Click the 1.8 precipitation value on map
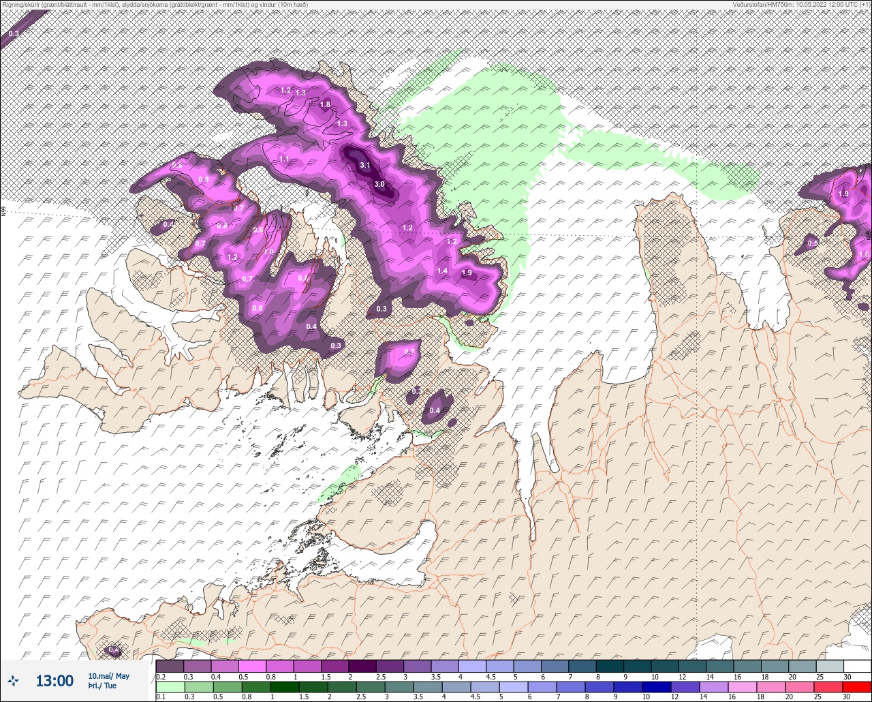 325,104
